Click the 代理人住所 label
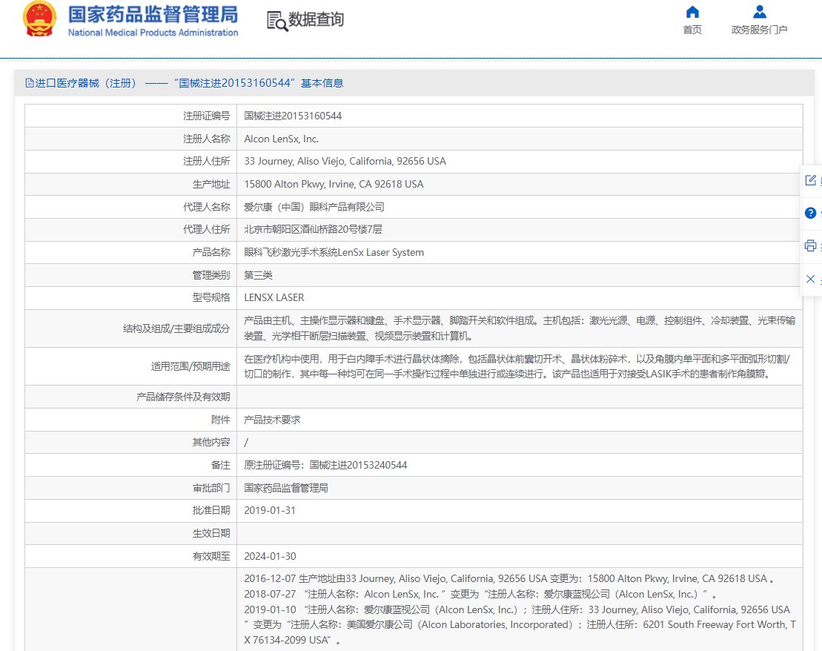 pos(207,230)
